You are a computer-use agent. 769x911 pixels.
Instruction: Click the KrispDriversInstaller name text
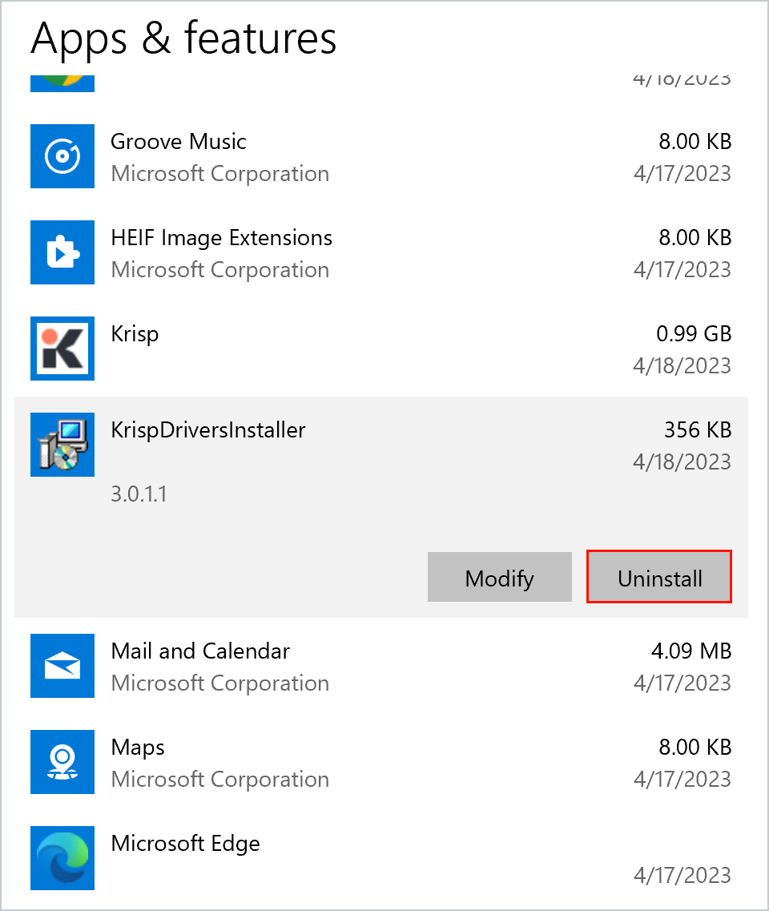pyautogui.click(x=208, y=430)
